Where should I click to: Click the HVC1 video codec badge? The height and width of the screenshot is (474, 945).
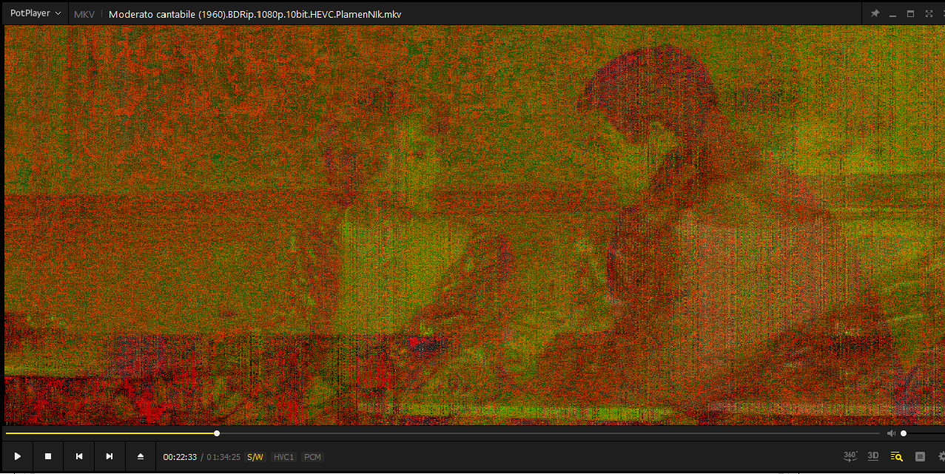tap(284, 457)
